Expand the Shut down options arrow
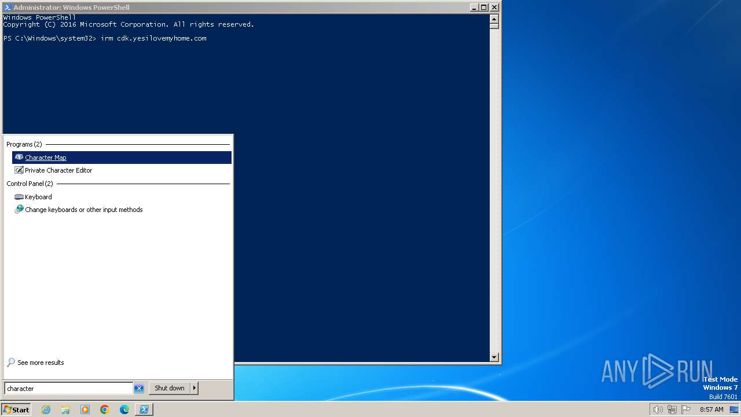Viewport: 741px width, 417px height. (x=195, y=388)
